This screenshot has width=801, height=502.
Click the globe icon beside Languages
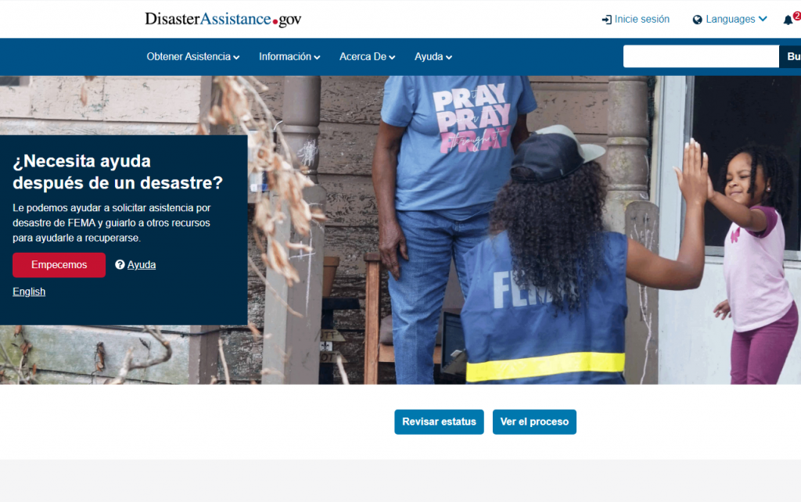click(697, 20)
